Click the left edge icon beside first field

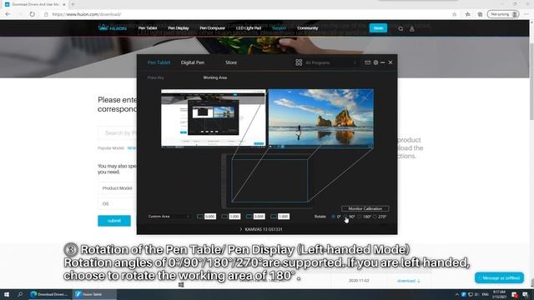click(x=200, y=217)
